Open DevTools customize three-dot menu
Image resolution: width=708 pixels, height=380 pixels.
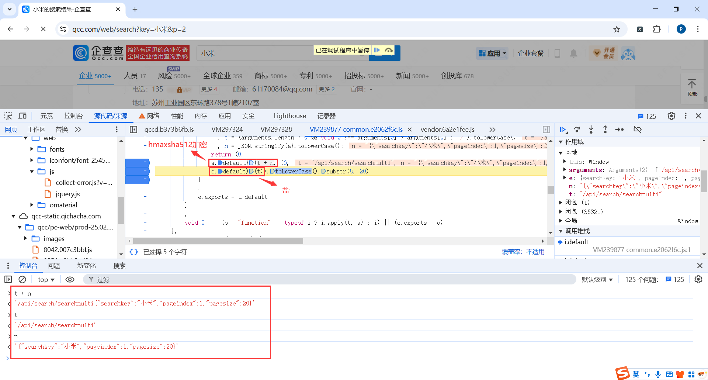[686, 116]
